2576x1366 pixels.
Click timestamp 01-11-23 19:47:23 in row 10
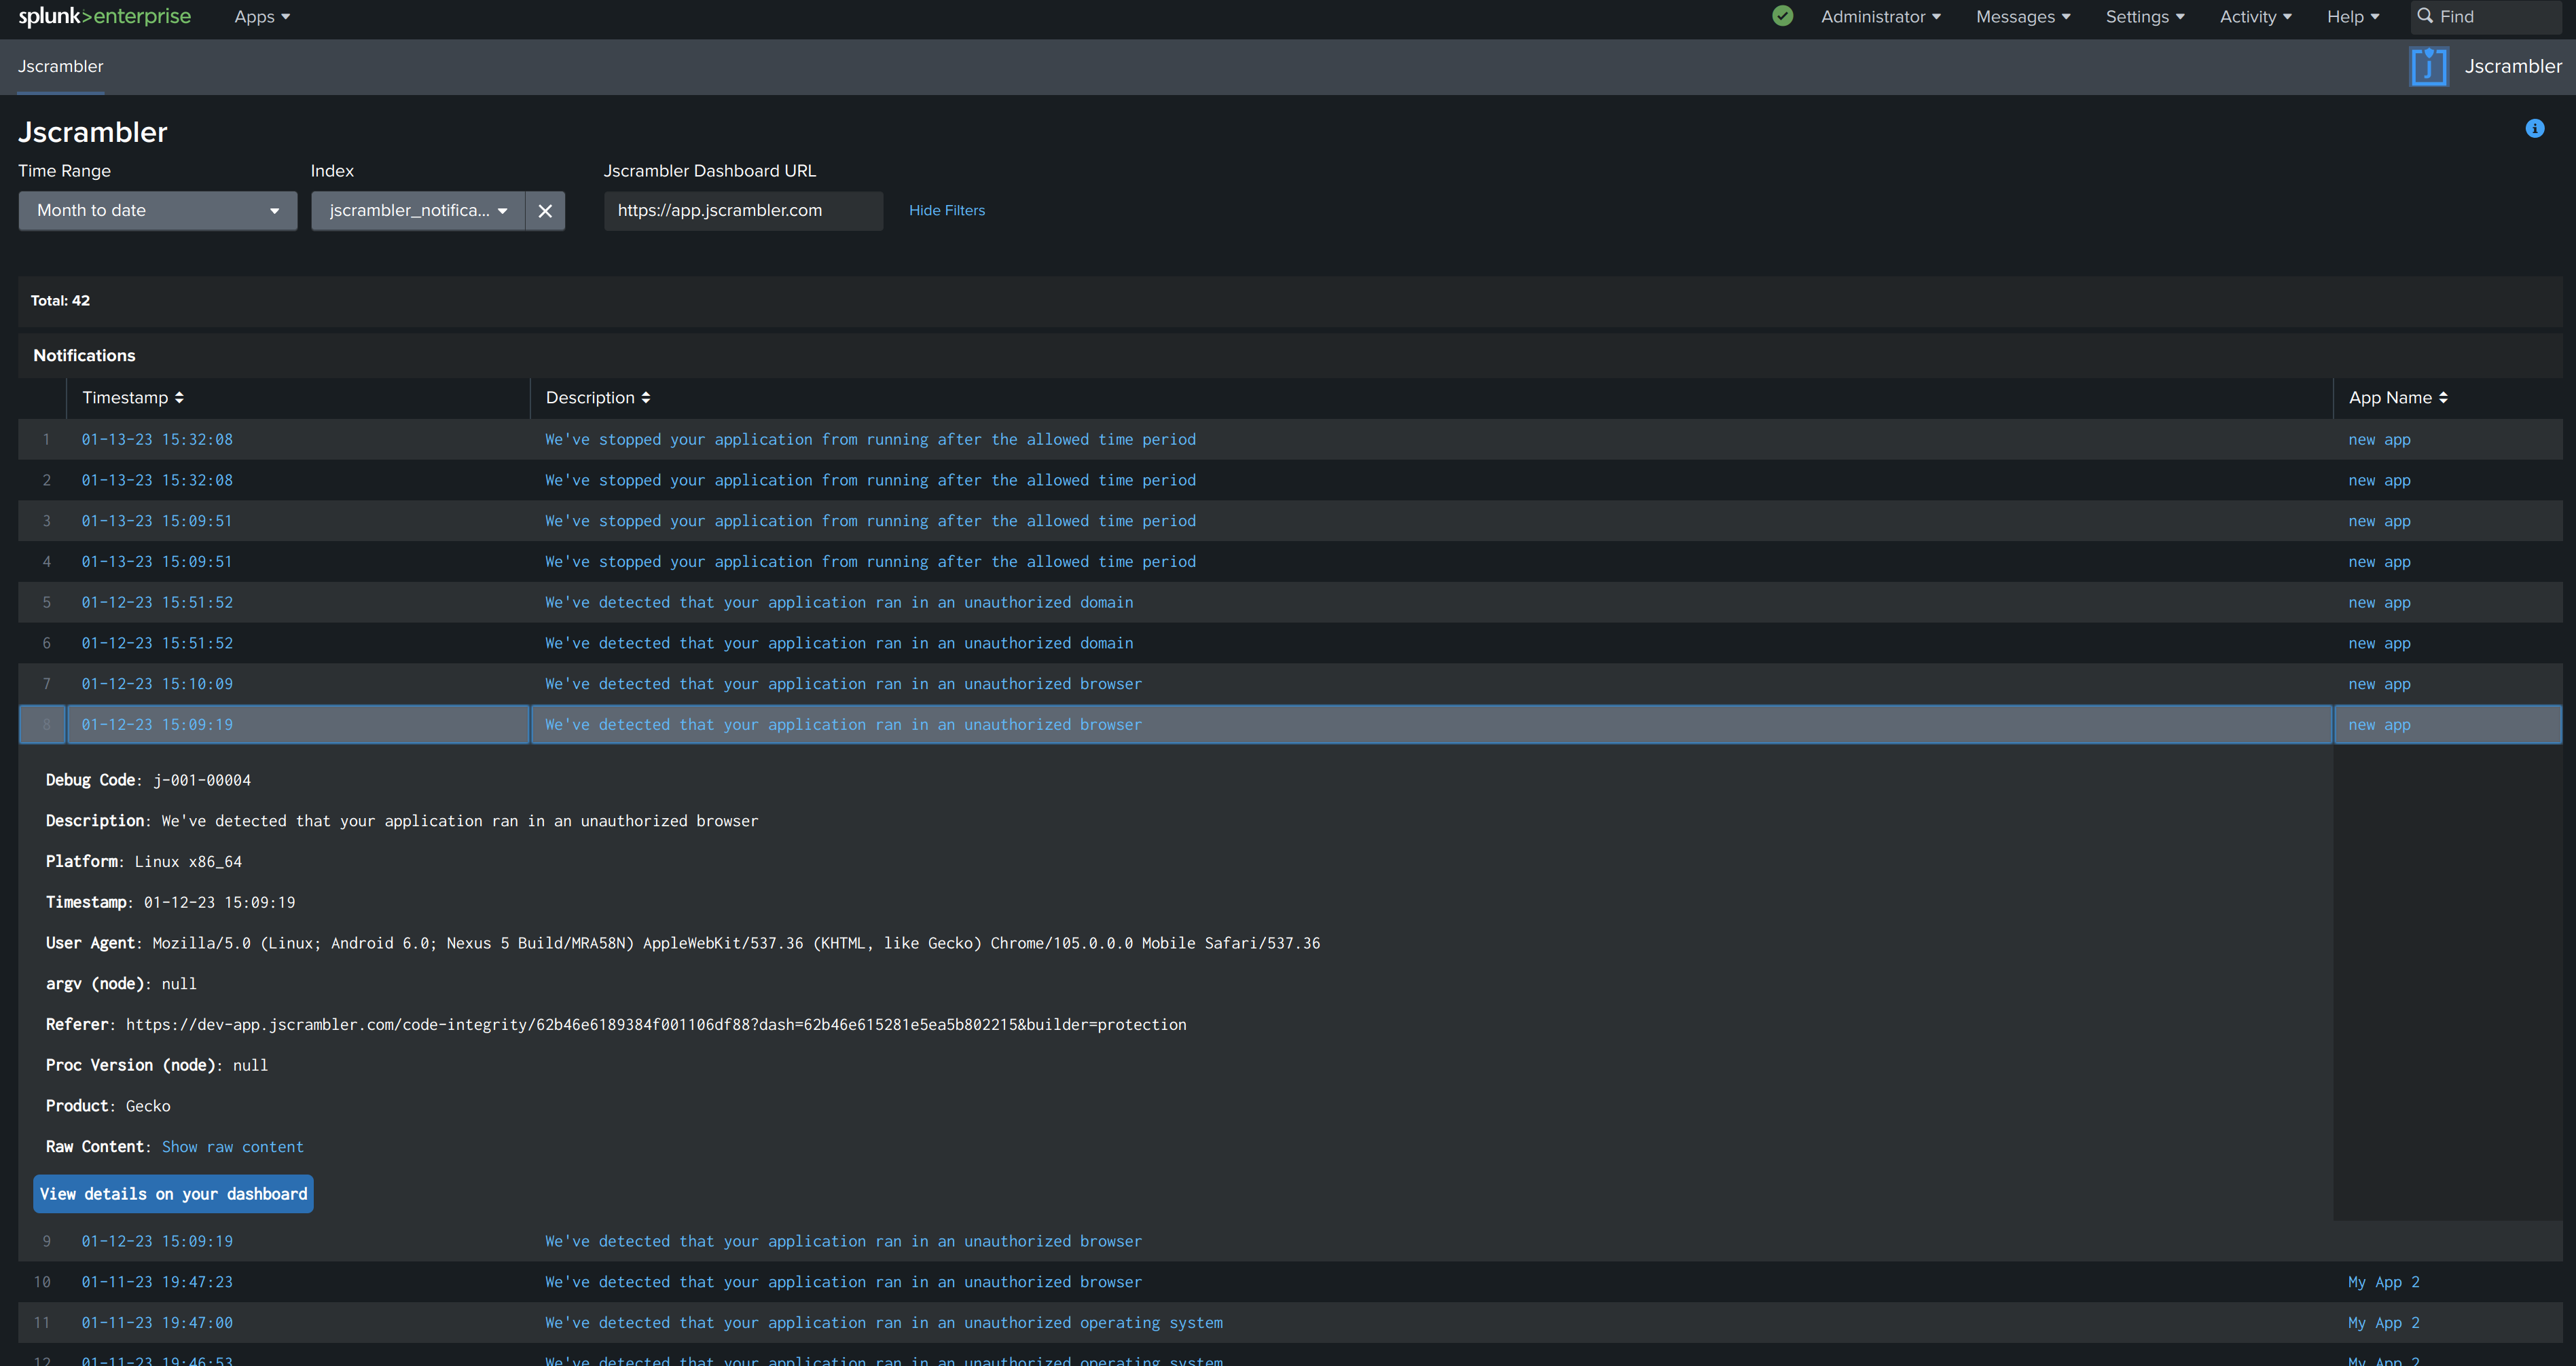157,1283
